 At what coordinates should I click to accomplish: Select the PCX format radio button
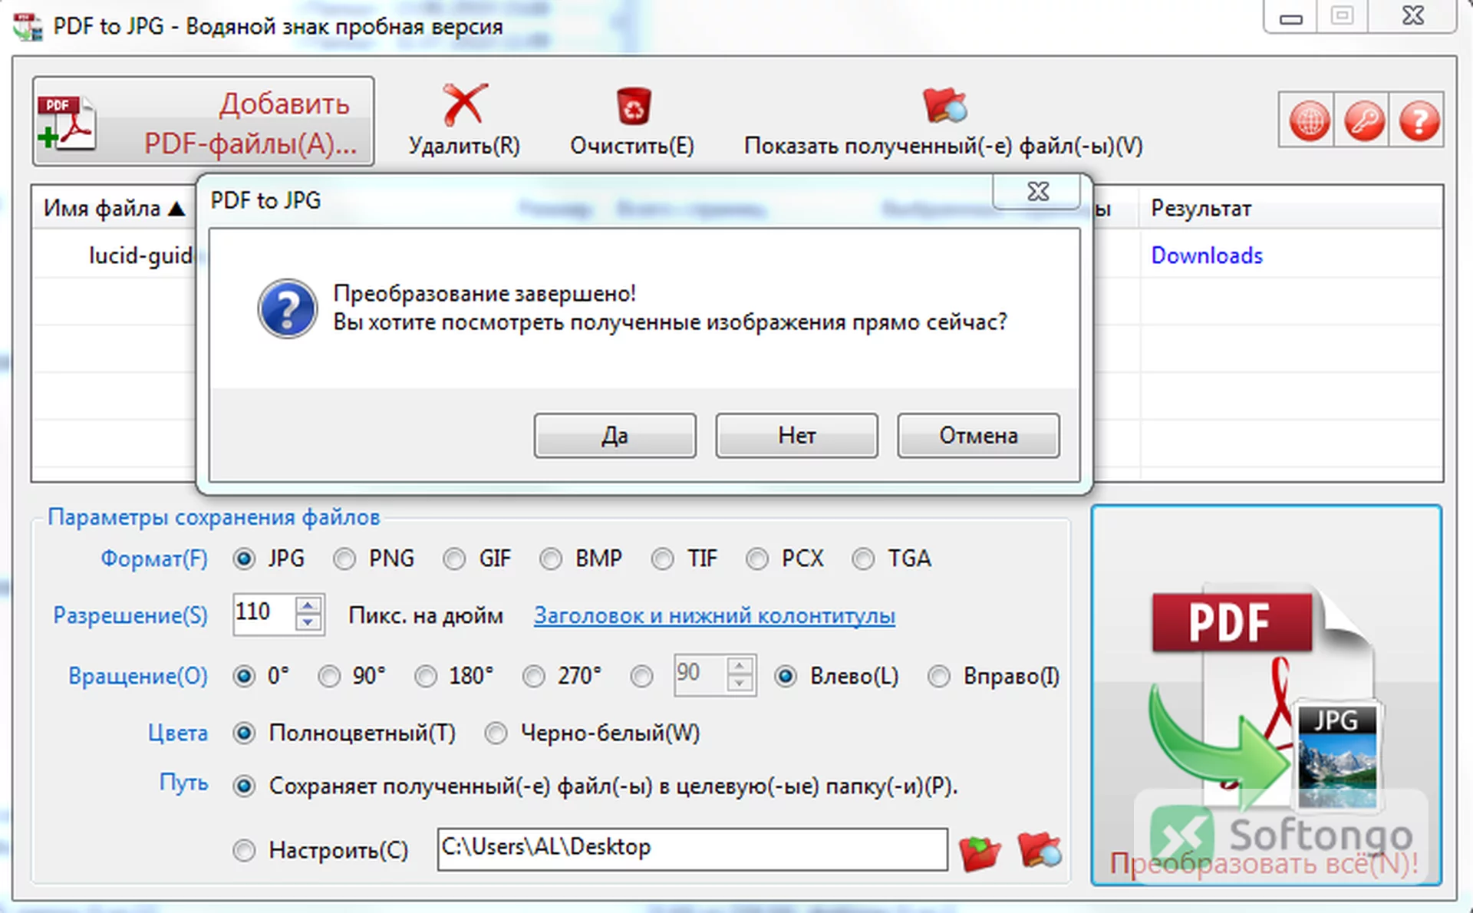tap(756, 559)
